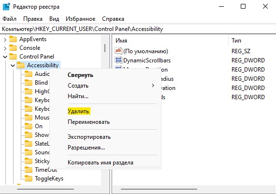Select the On subkey folder icon
Screen dimensions: 276x194
pyautogui.click(x=29, y=126)
